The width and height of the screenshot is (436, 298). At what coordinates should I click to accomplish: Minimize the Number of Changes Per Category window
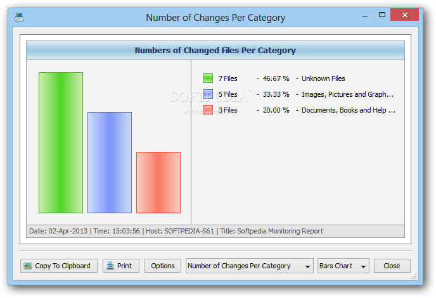(x=365, y=15)
